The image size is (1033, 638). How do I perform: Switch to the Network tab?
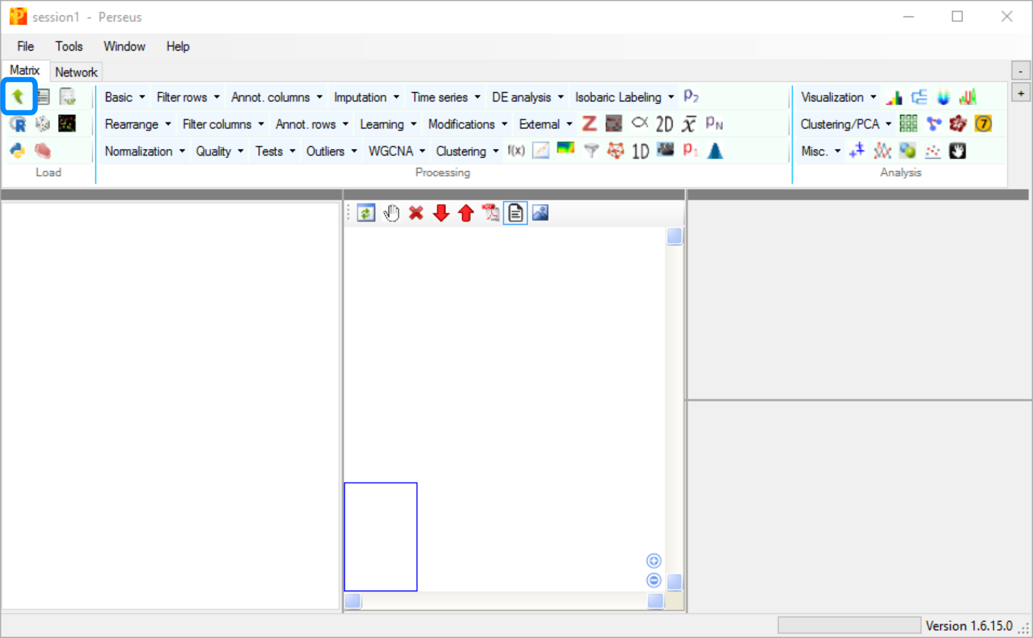[76, 72]
